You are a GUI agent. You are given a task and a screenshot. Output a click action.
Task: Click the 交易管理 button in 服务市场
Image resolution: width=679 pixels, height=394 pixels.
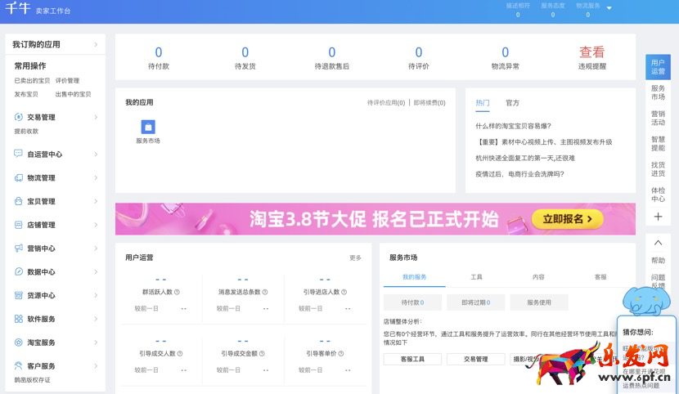[475, 359]
